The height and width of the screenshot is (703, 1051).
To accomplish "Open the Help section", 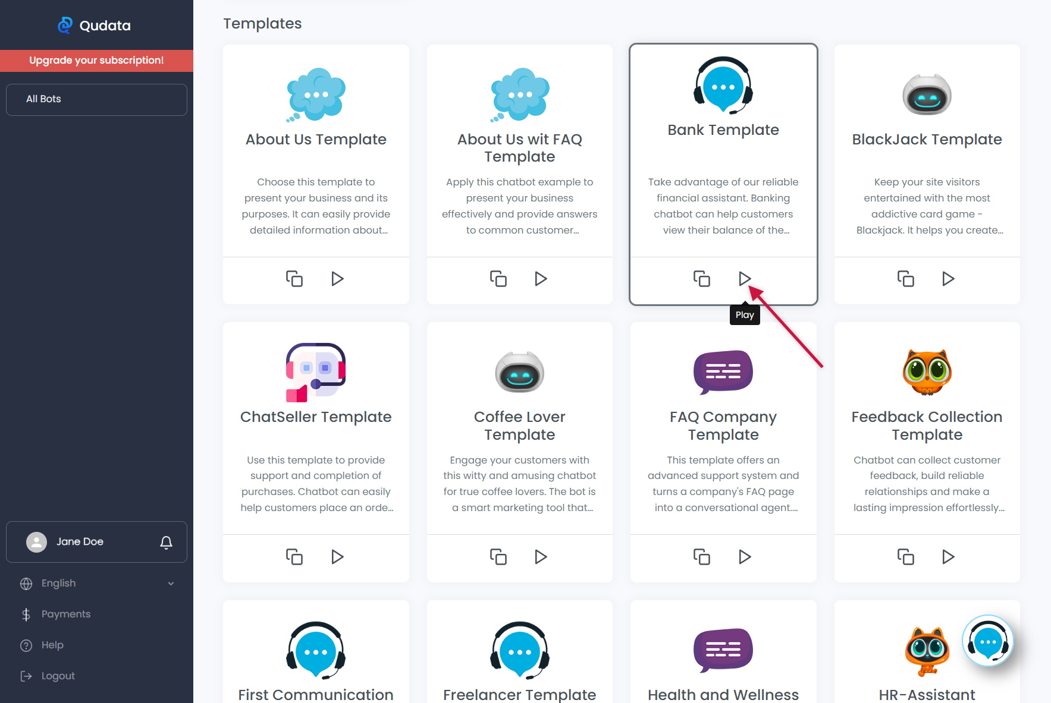I will point(52,645).
